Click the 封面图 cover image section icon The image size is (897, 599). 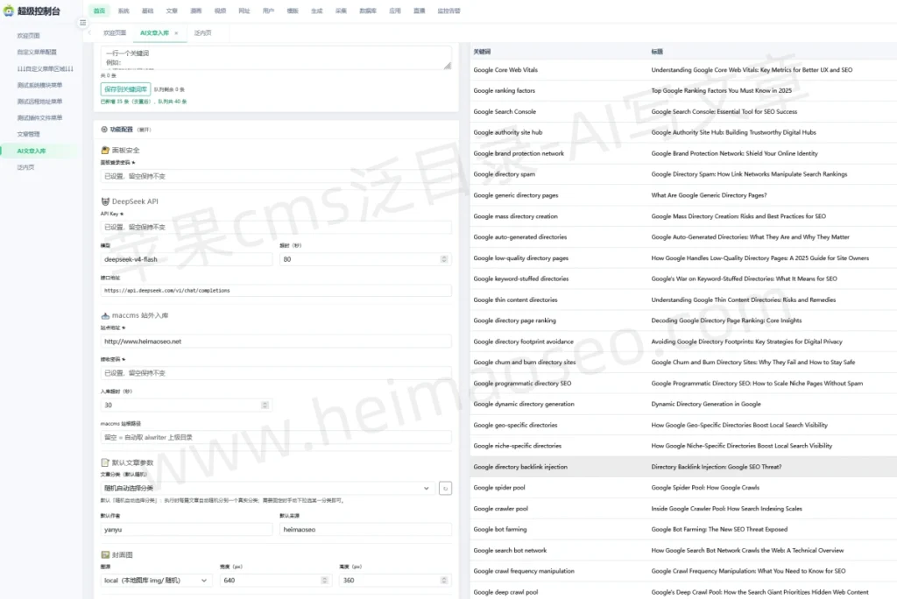point(105,554)
